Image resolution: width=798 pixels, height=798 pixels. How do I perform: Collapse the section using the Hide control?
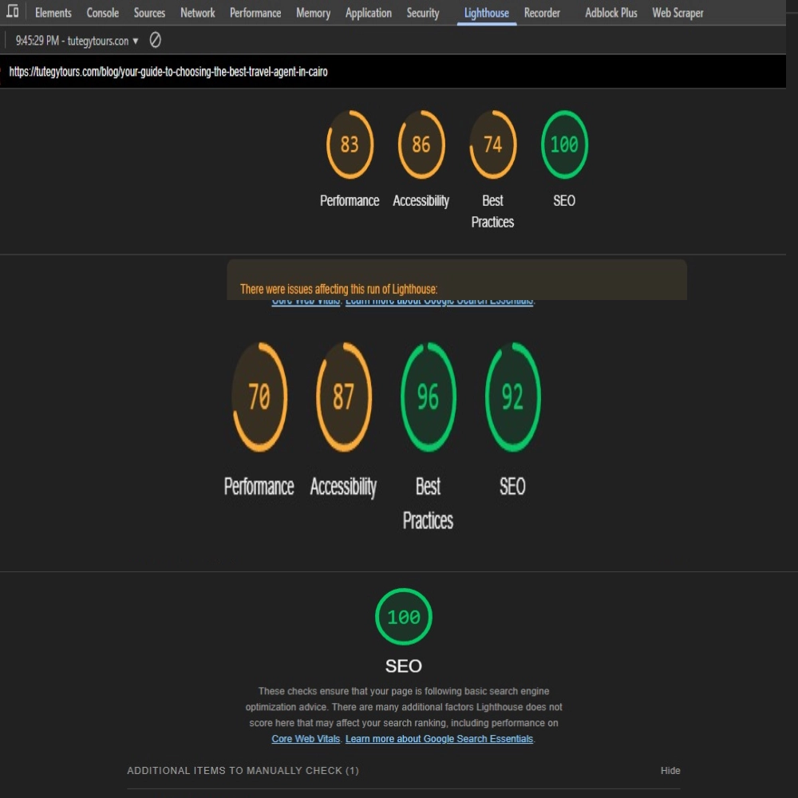(x=670, y=770)
